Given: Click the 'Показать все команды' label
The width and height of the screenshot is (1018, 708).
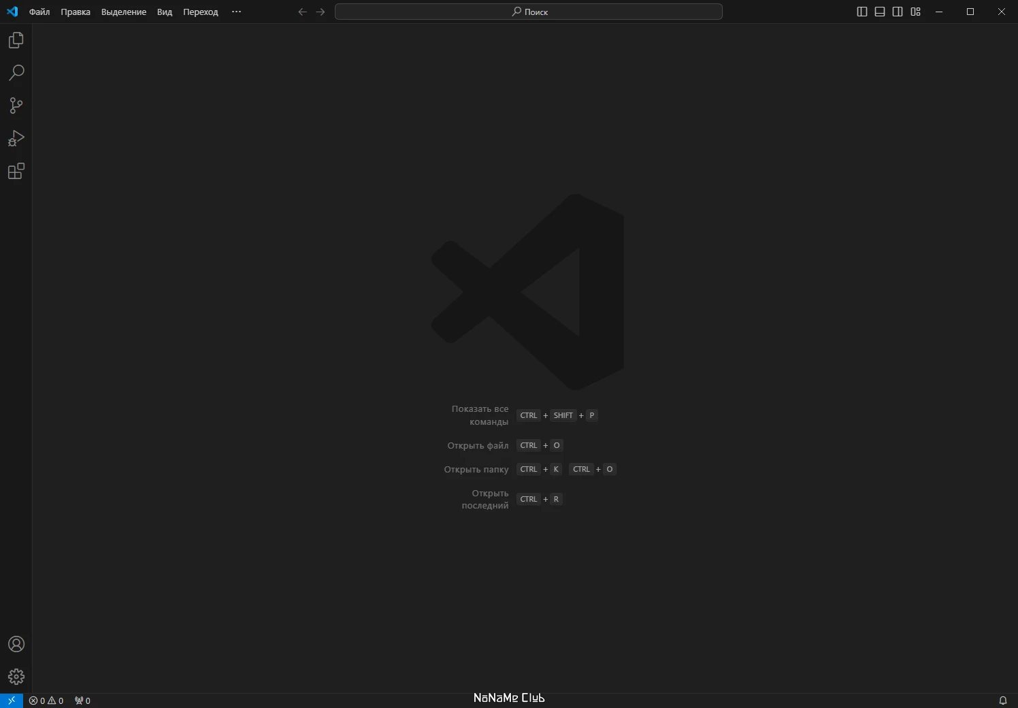Looking at the screenshot, I should pyautogui.click(x=480, y=415).
